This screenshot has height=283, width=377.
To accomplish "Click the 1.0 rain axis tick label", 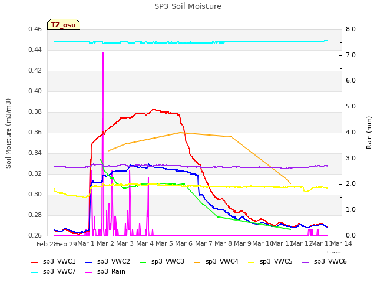I will 350,210.
